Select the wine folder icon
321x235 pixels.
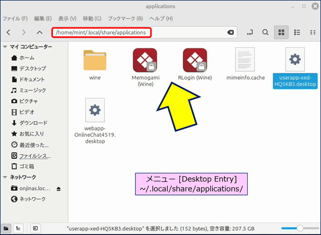pyautogui.click(x=95, y=60)
